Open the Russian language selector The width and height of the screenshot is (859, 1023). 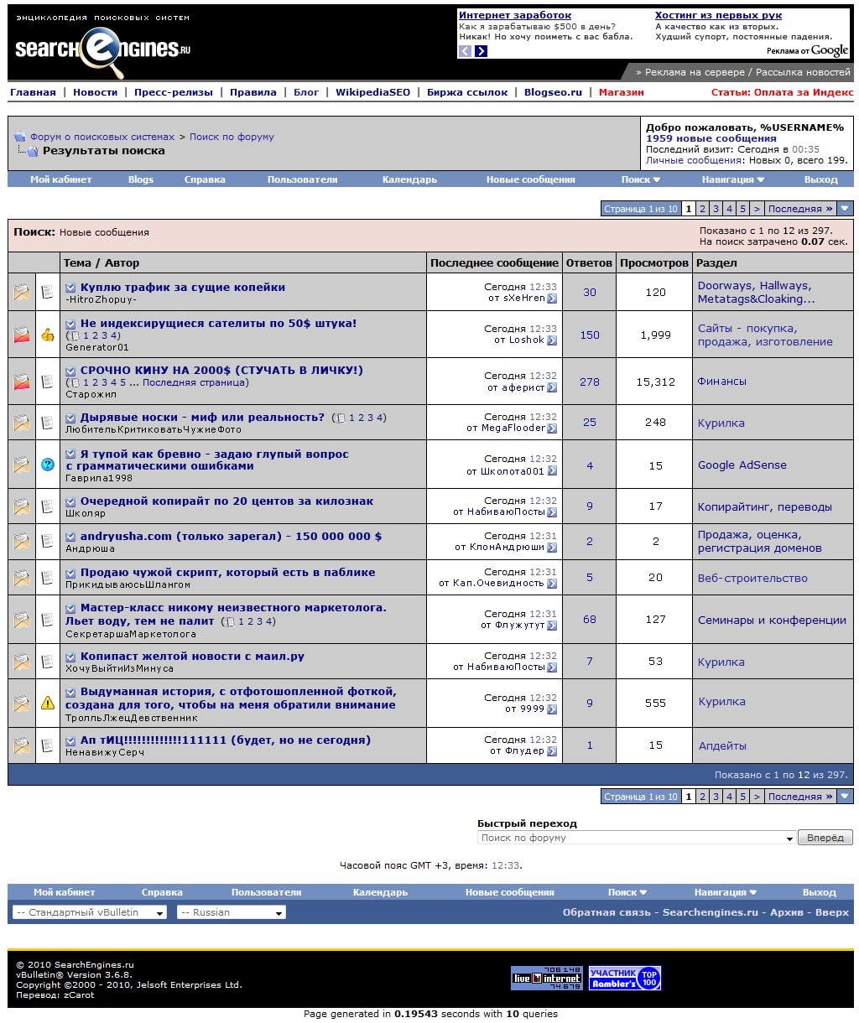pos(232,912)
